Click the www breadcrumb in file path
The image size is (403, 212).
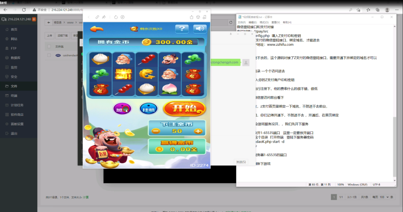point(70,23)
